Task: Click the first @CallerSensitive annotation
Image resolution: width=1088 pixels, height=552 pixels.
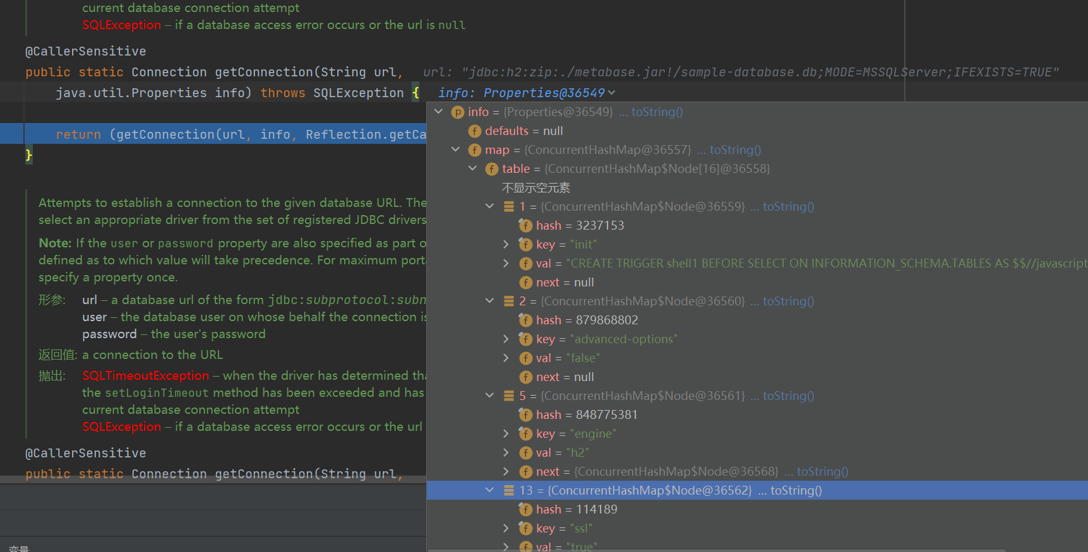Action: click(85, 51)
